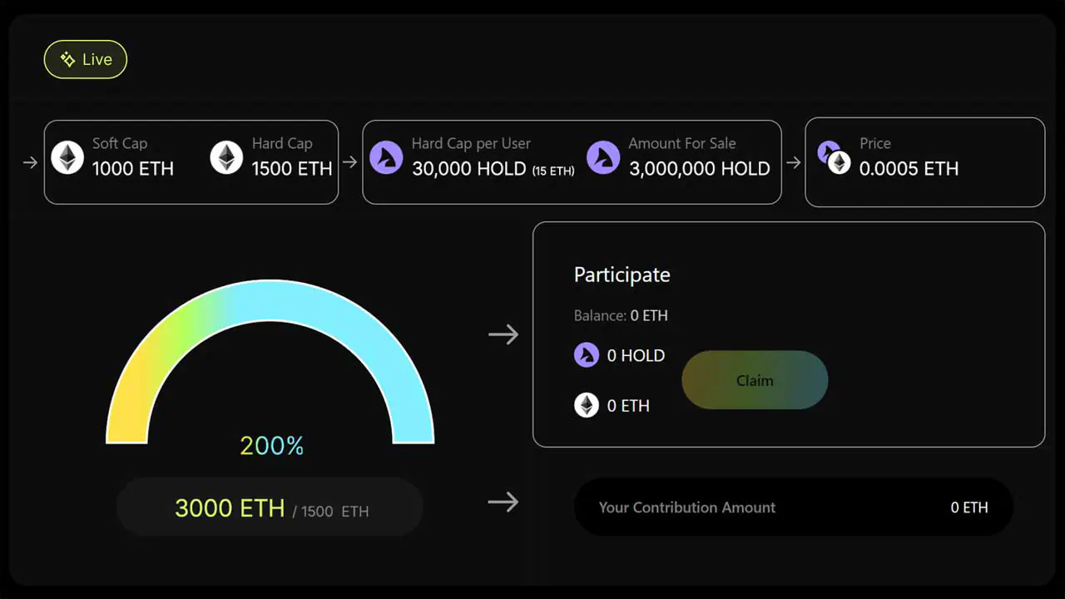Click the arrow preceding the Soft Cap card
Image resolution: width=1065 pixels, height=599 pixels.
(29, 163)
